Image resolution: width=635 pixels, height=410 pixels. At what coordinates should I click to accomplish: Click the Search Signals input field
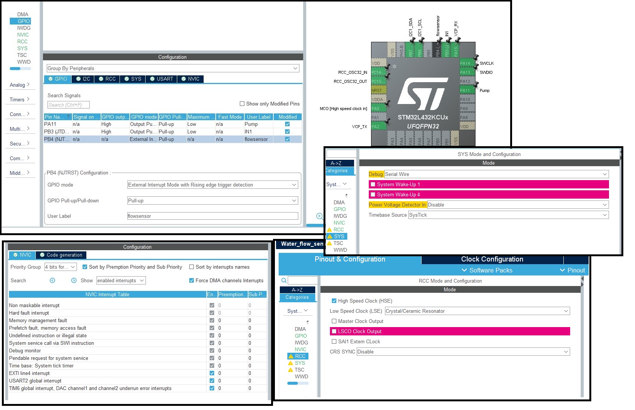tap(69, 105)
